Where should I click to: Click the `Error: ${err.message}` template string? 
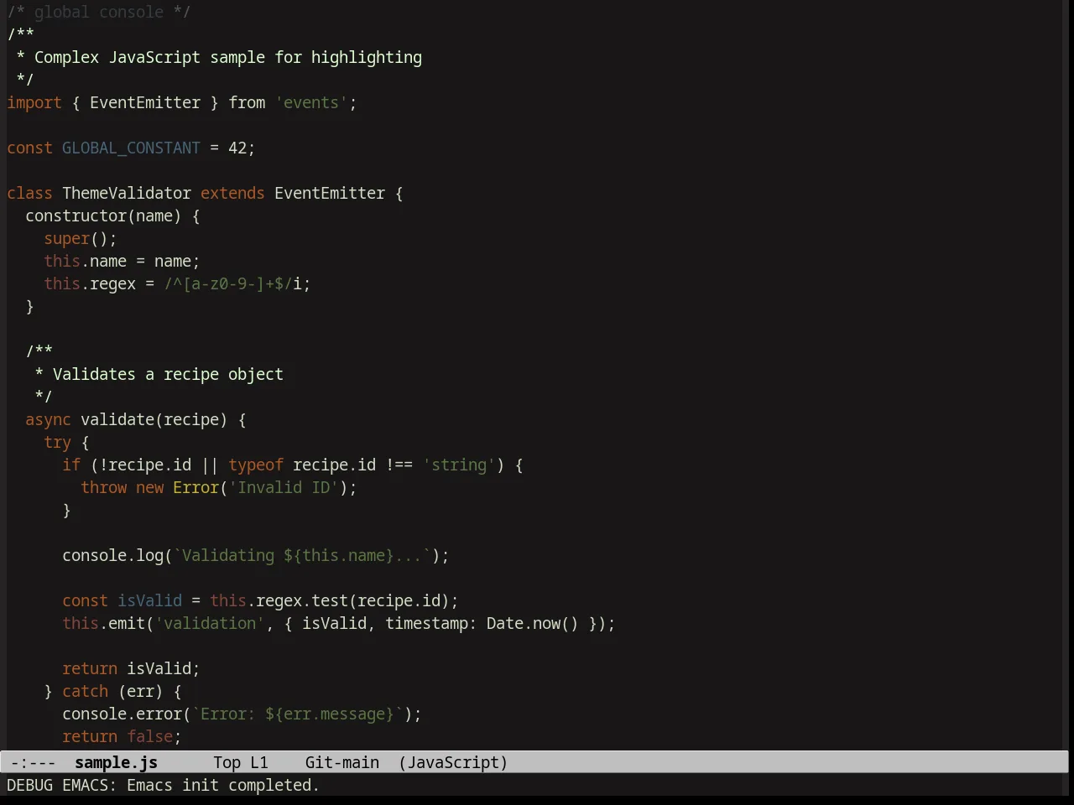point(297,714)
